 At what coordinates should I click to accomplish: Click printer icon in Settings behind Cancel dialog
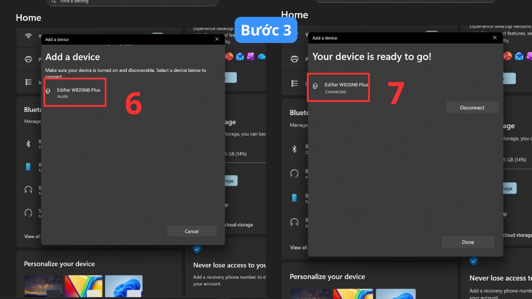[x=28, y=59]
